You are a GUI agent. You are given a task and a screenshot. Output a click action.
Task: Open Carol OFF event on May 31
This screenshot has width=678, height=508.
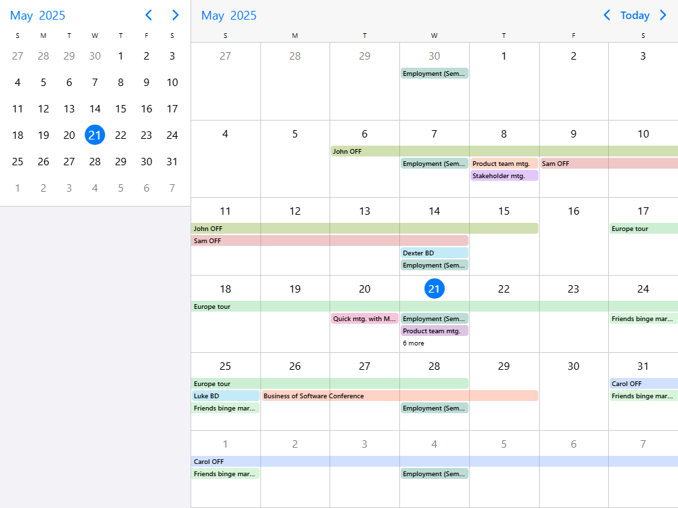(x=644, y=383)
